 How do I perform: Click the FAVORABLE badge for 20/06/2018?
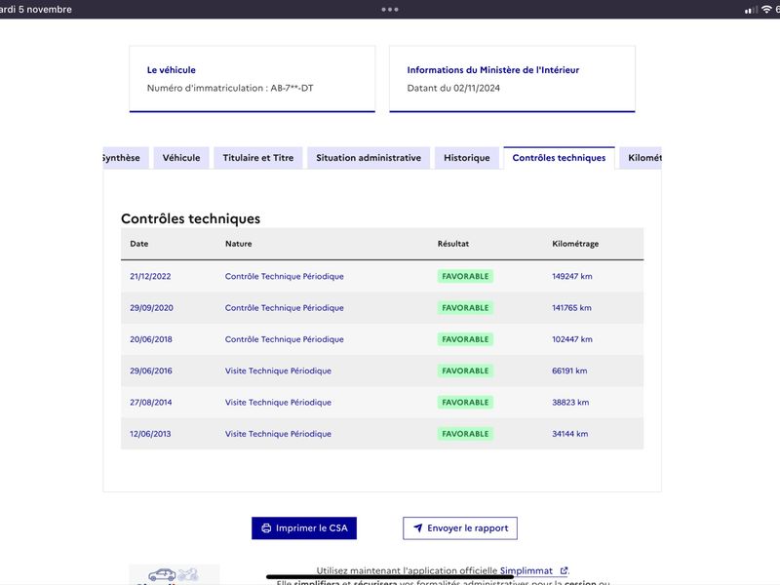coord(466,339)
